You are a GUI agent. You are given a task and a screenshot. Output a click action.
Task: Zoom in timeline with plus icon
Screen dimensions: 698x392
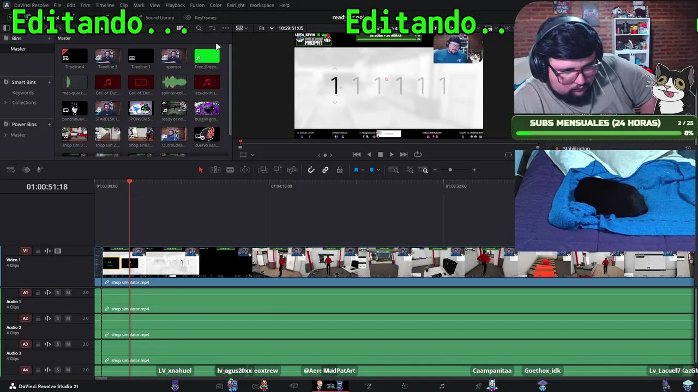tap(474, 170)
